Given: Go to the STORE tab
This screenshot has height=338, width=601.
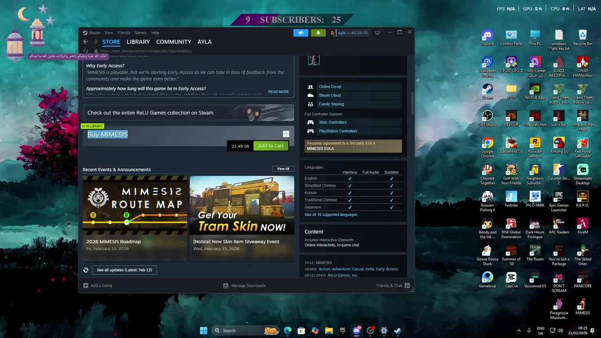Looking at the screenshot, I should coord(111,42).
